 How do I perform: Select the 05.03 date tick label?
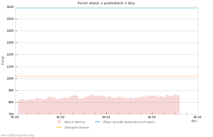[x=197, y=117]
